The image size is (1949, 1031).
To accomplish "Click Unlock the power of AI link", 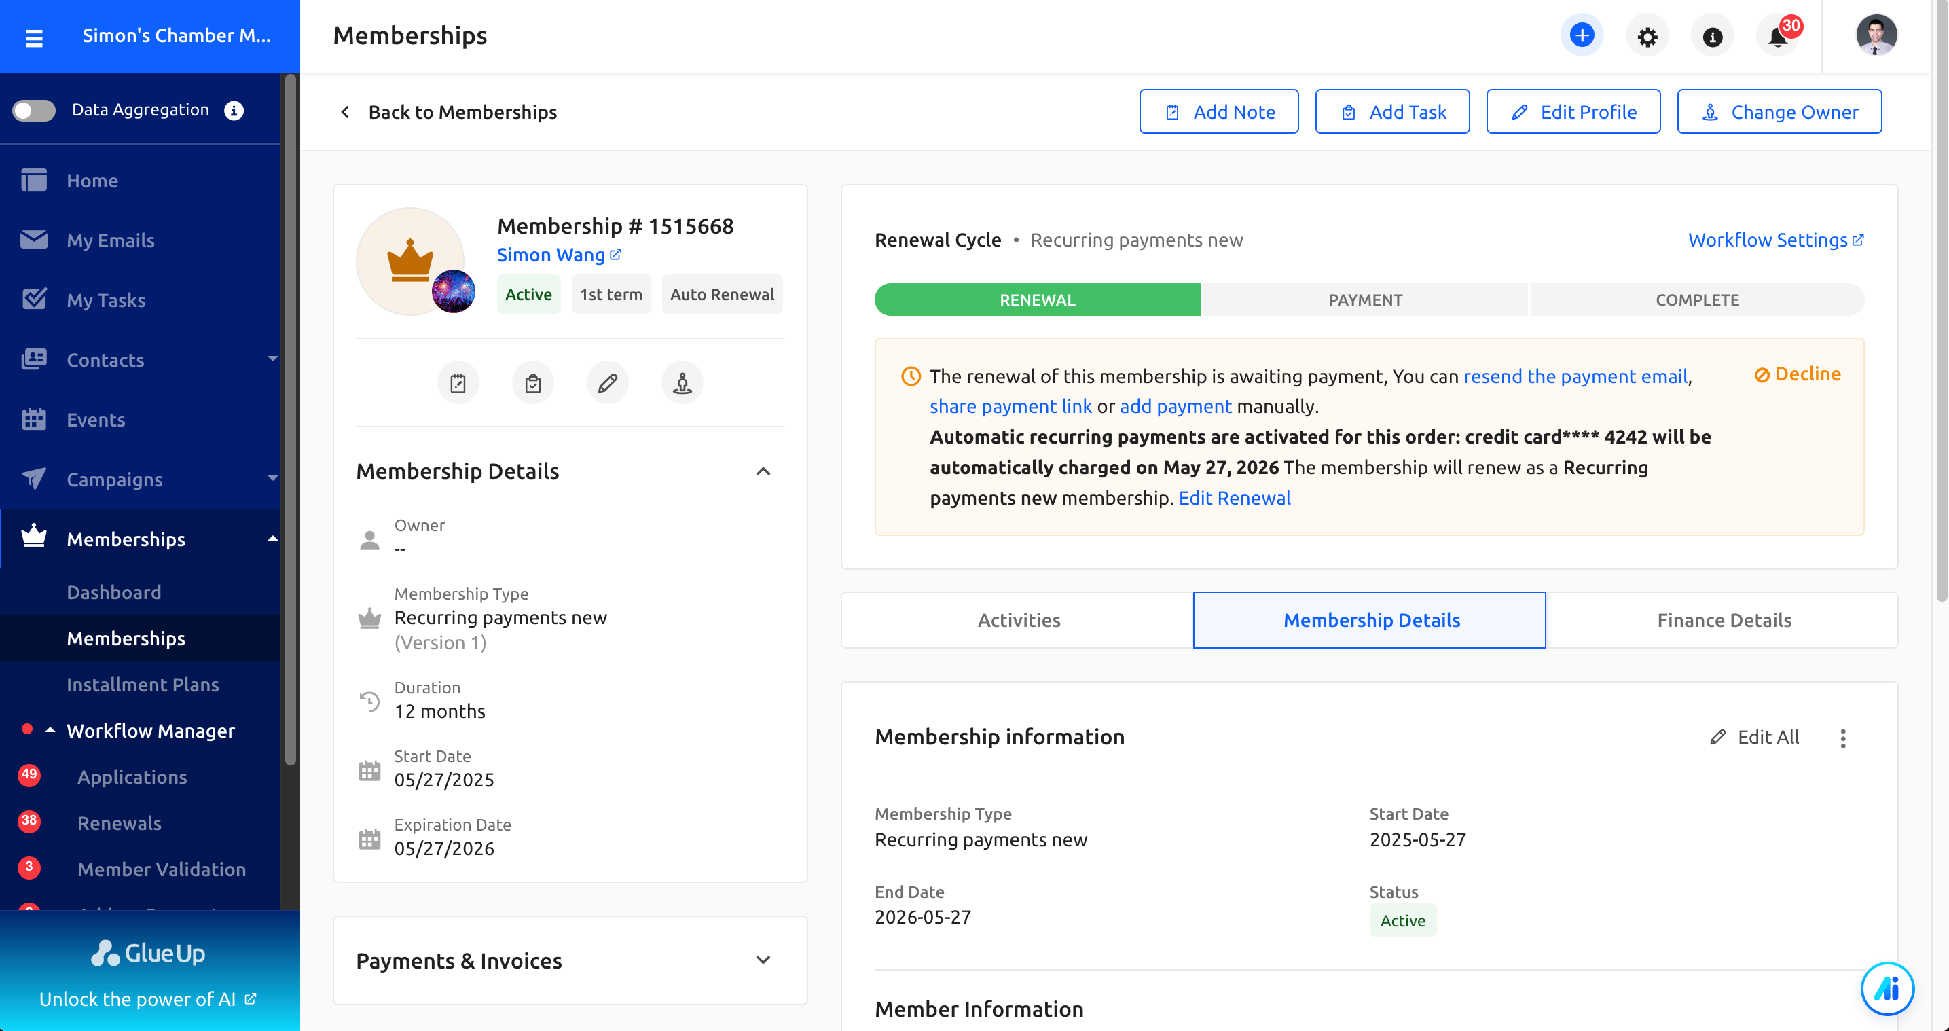I will click(x=147, y=999).
